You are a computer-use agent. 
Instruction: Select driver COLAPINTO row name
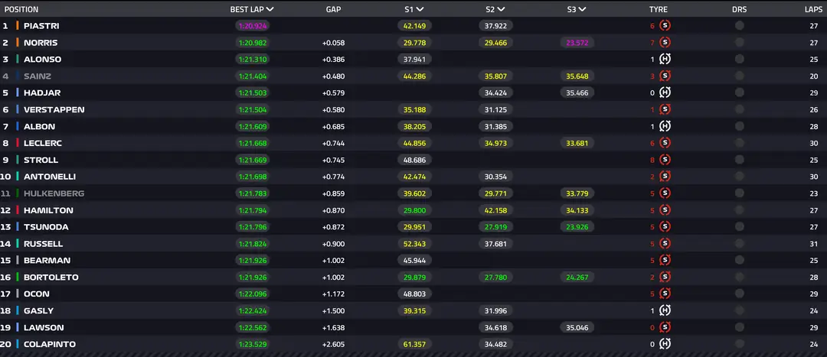50,344
